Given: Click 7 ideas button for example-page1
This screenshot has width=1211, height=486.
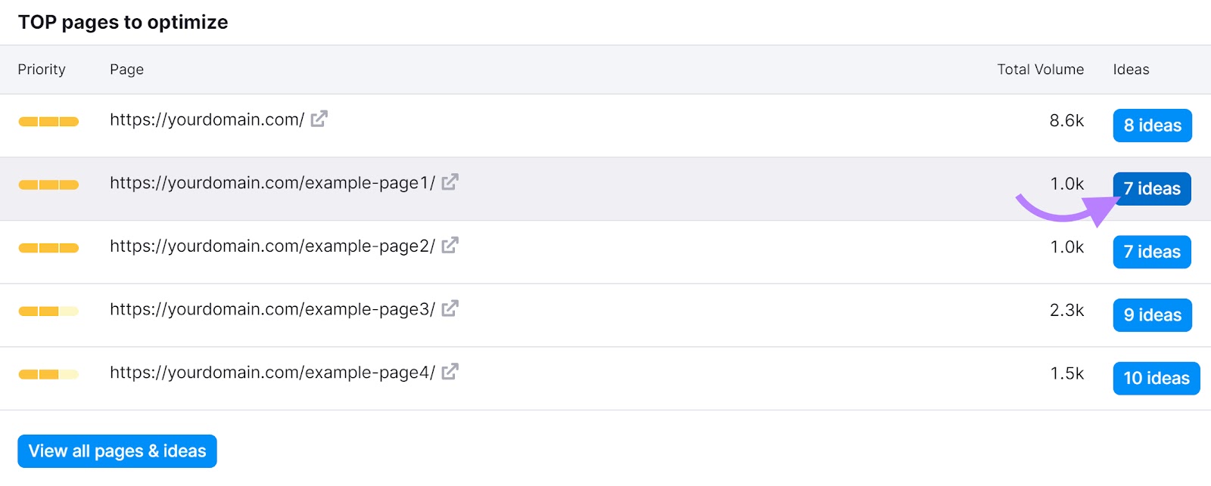Looking at the screenshot, I should (1152, 189).
